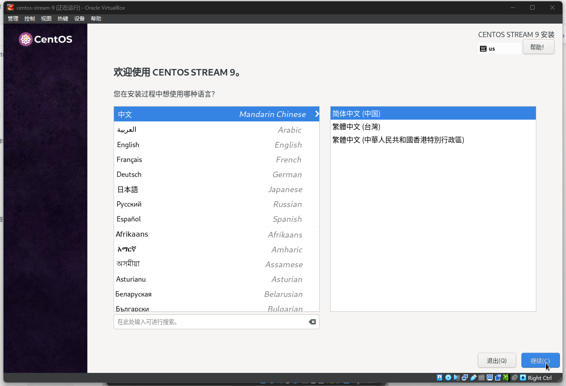The image size is (566, 386).
Task: Open the 热键 menu
Action: click(63, 18)
